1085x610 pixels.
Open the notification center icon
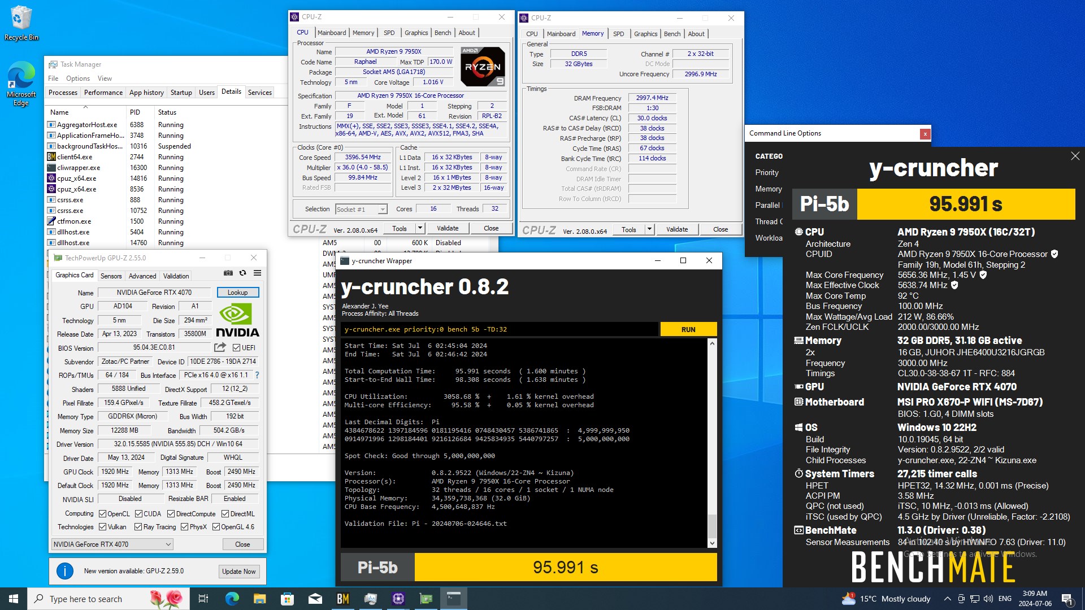[x=1067, y=599]
